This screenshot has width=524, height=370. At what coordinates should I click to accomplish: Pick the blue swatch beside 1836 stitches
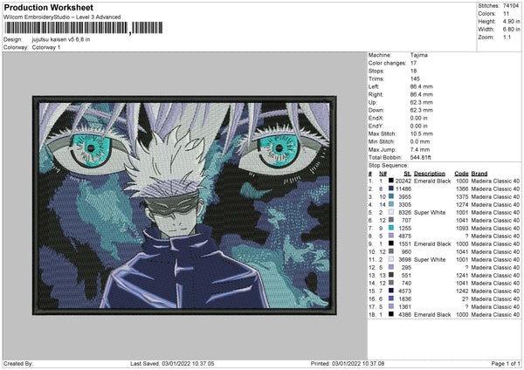[390, 298]
